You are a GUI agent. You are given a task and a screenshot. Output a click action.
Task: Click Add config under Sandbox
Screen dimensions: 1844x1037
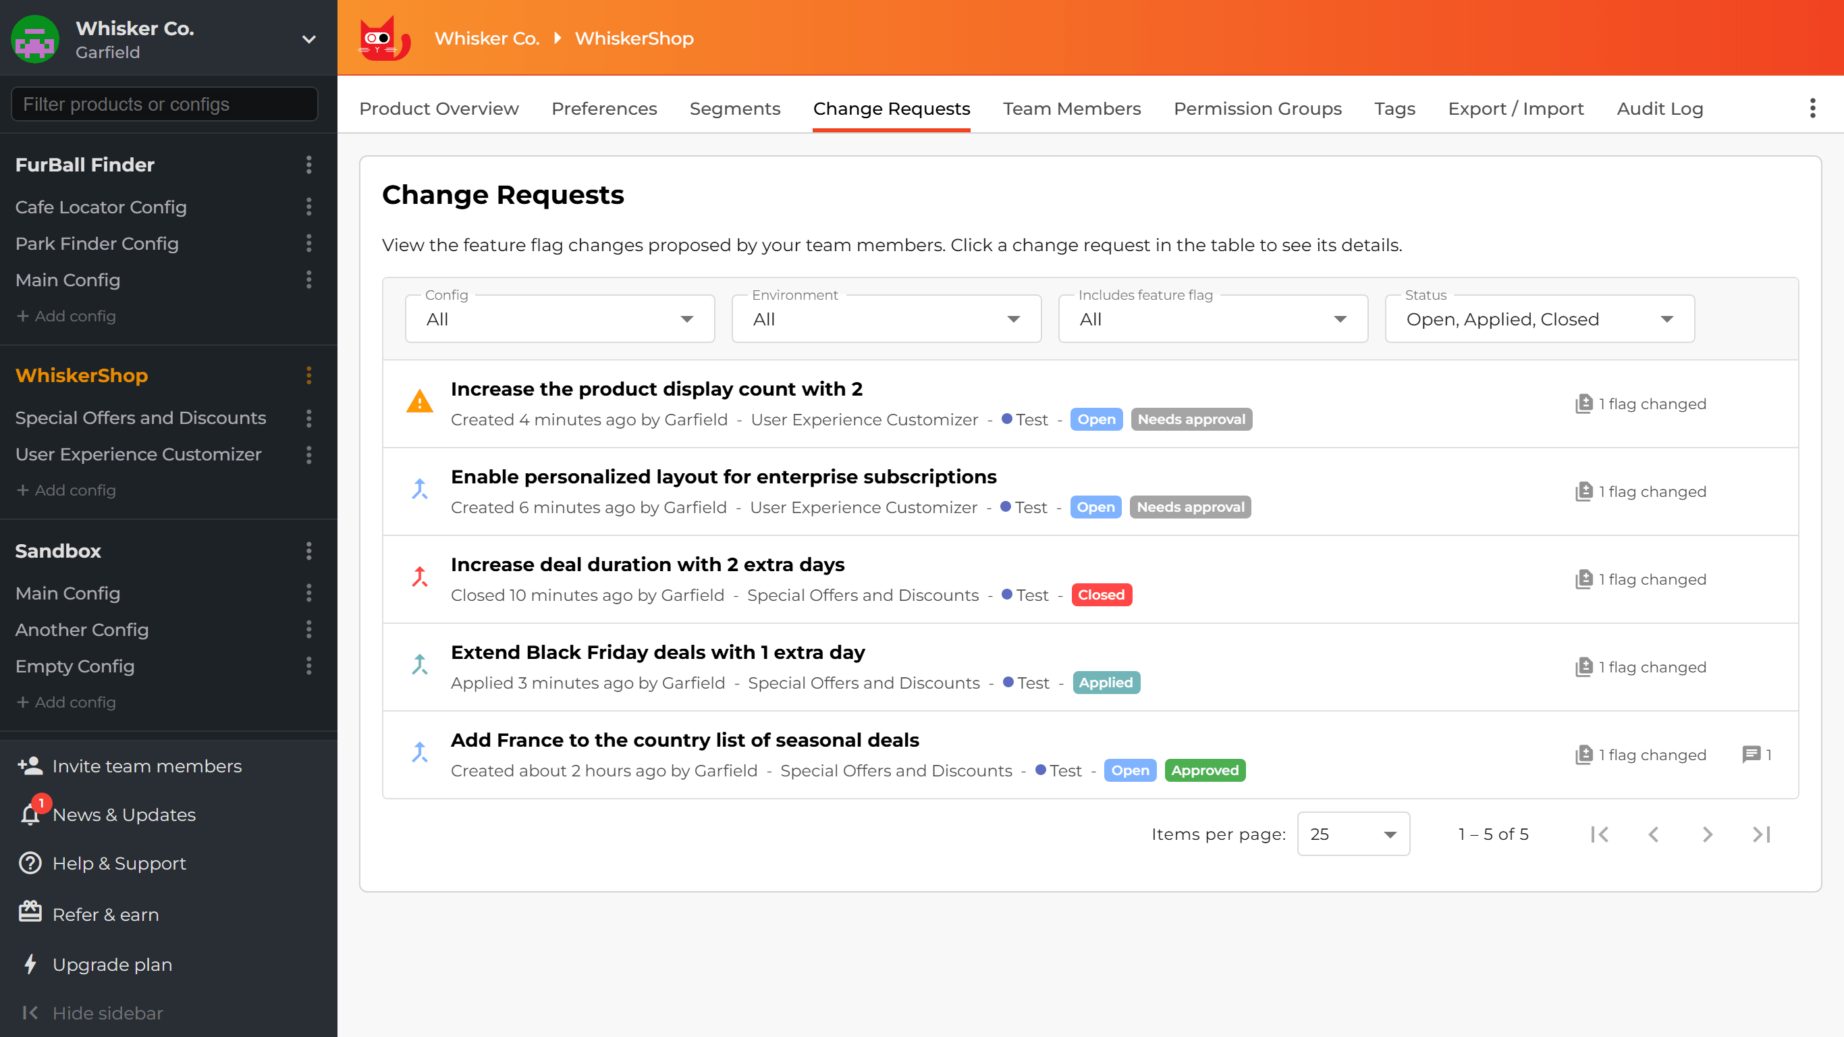(66, 702)
